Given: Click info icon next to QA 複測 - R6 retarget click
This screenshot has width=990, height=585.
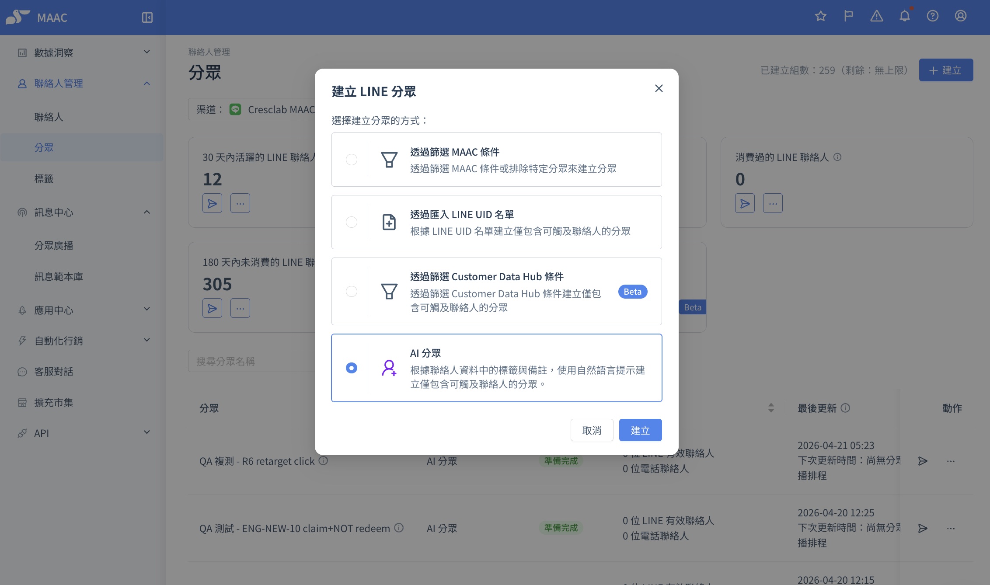Looking at the screenshot, I should (x=323, y=460).
